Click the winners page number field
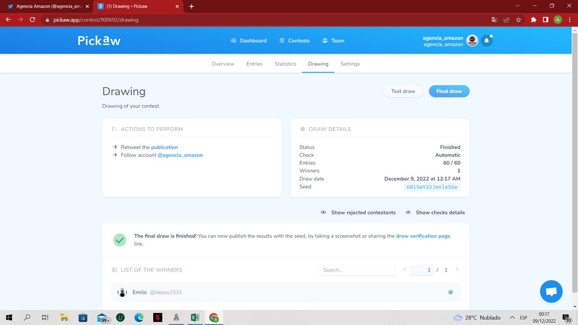The width and height of the screenshot is (578, 325). 422,270
